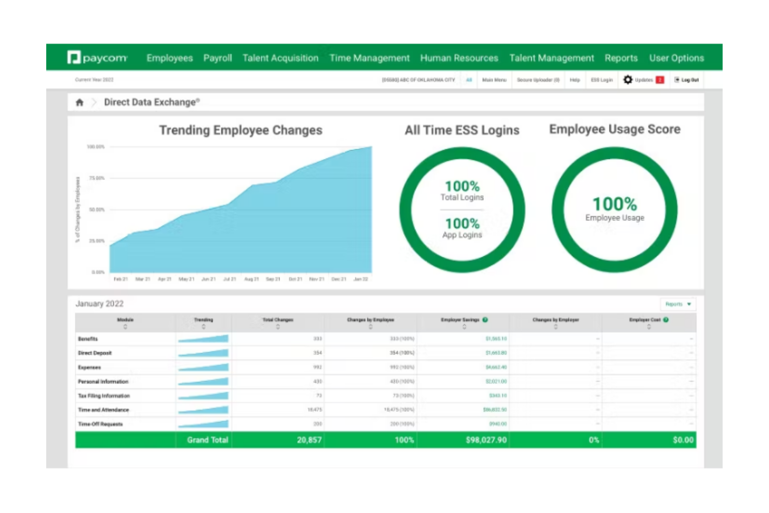Open the Human Resources menu
The image size is (769, 513).
pyautogui.click(x=459, y=58)
